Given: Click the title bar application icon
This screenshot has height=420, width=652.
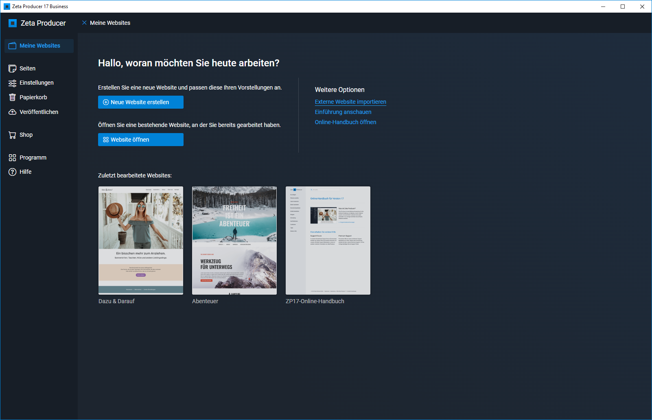Looking at the screenshot, I should point(7,7).
